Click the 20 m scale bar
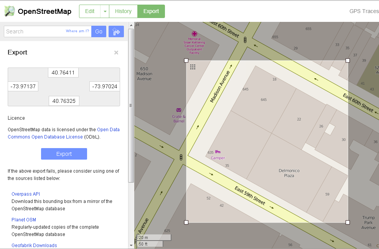 [154, 237]
